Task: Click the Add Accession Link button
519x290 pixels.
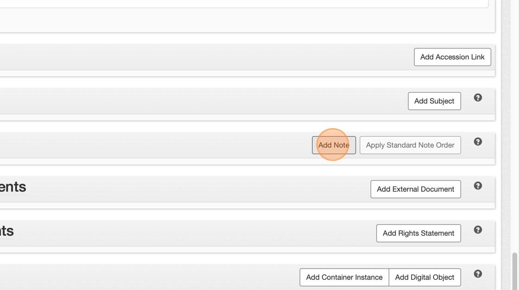Action: pyautogui.click(x=452, y=57)
